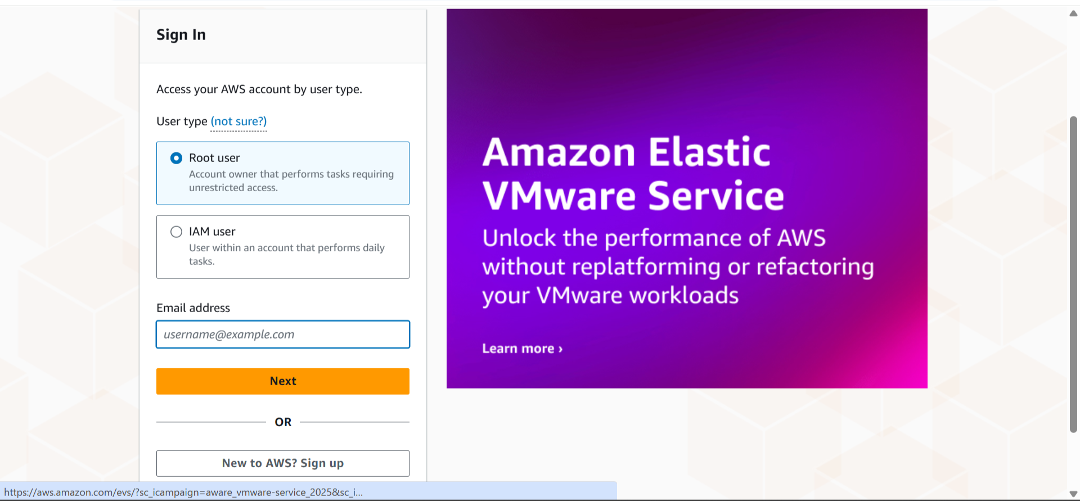Viewport: 1080px width, 501px height.
Task: Click the IAM user description about daily tasks
Action: point(286,254)
